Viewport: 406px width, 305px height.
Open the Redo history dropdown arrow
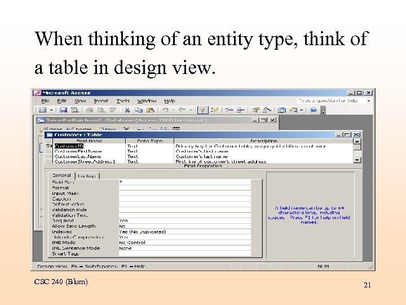[191, 110]
